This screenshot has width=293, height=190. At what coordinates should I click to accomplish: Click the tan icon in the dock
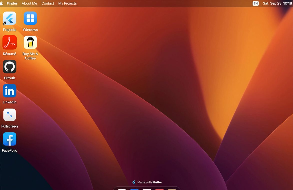pos(172,189)
